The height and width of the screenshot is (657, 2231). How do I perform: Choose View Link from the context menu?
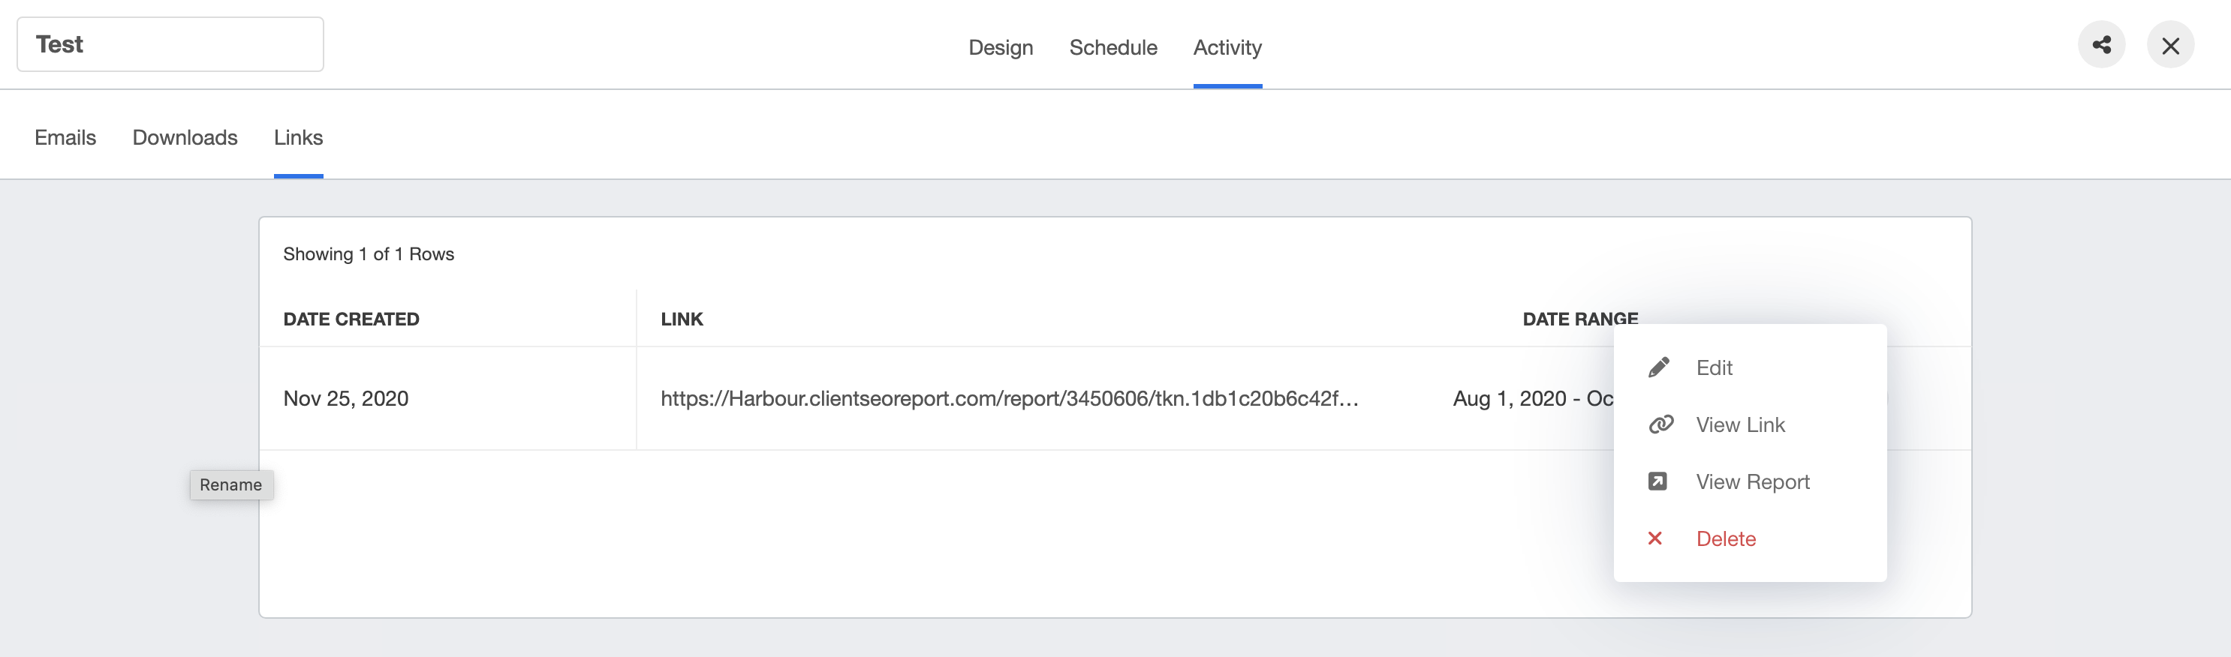(1740, 424)
